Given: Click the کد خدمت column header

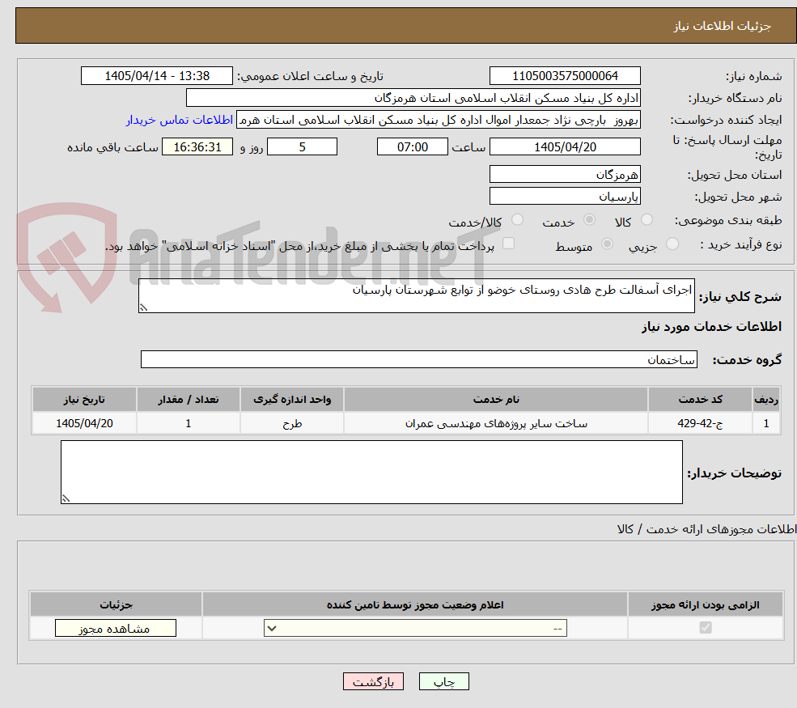Looking at the screenshot, I should click(x=700, y=400).
